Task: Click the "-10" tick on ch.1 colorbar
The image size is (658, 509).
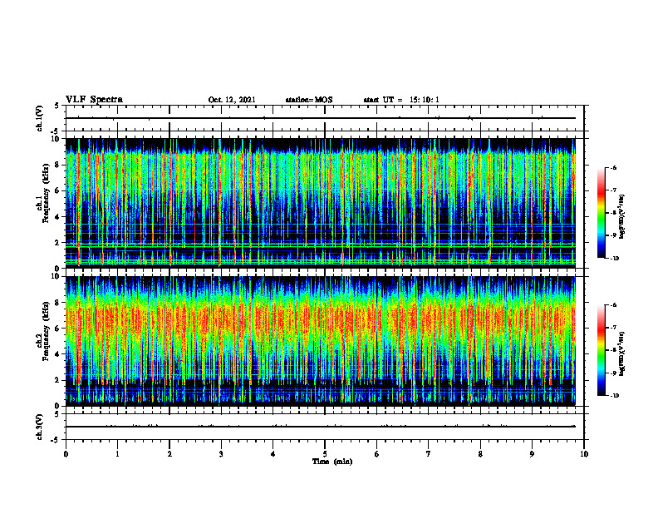Action: point(614,259)
